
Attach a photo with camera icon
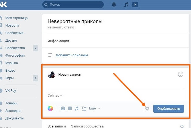(x=63, y=108)
